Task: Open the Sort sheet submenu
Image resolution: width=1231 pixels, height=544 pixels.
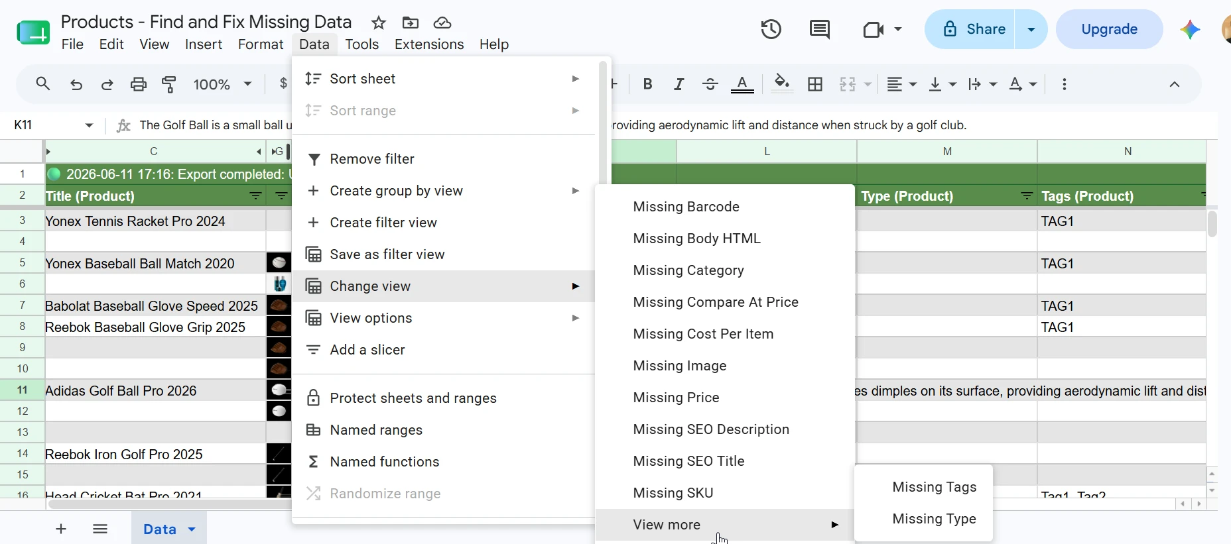Action: pyautogui.click(x=443, y=79)
